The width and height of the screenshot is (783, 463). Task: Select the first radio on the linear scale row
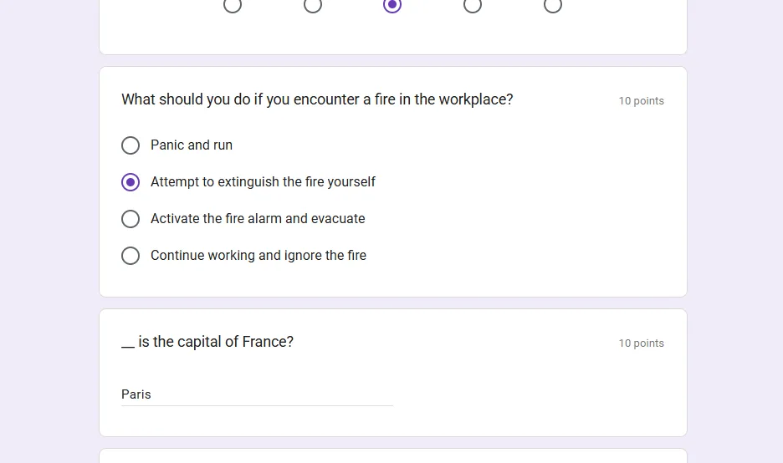[233, 5]
